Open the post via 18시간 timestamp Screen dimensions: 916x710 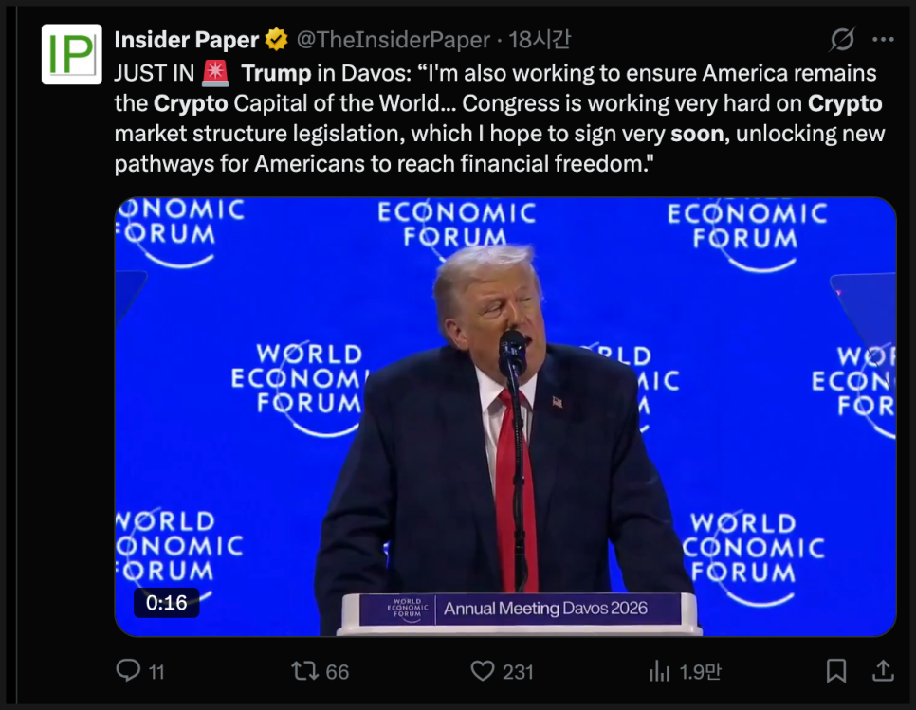pyautogui.click(x=540, y=40)
